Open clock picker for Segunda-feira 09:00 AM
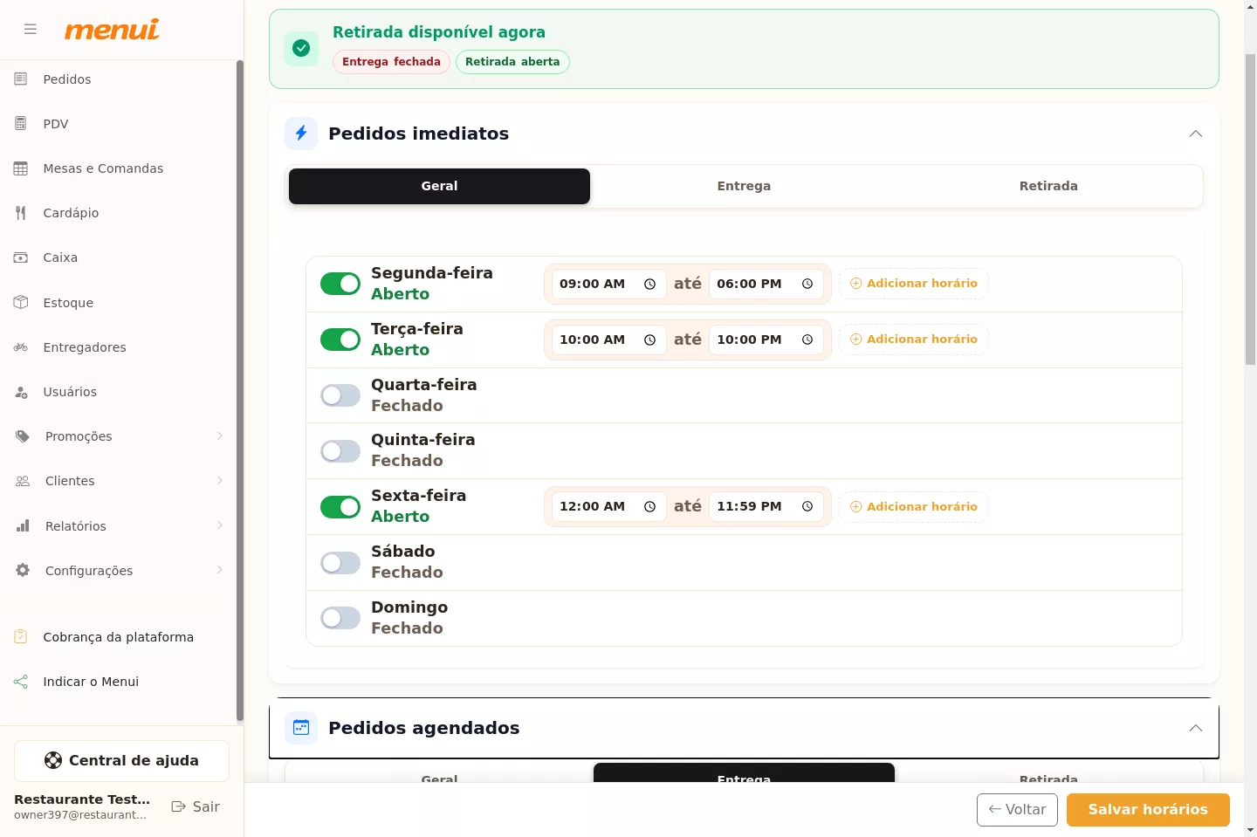The image size is (1257, 837). pos(649,284)
